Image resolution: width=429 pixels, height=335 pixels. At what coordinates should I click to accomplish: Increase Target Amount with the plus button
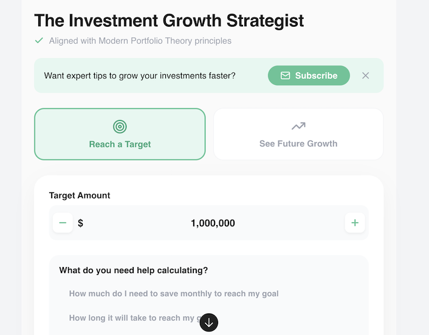[355, 223]
